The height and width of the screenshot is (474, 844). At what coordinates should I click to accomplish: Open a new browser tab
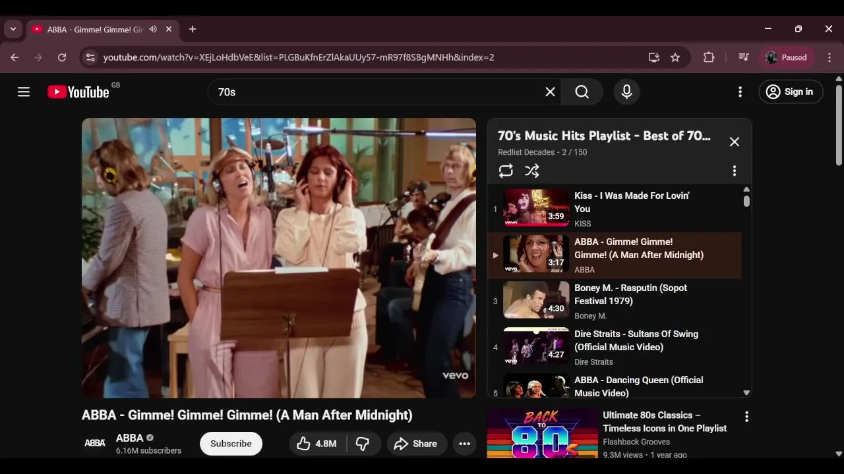[x=193, y=30]
